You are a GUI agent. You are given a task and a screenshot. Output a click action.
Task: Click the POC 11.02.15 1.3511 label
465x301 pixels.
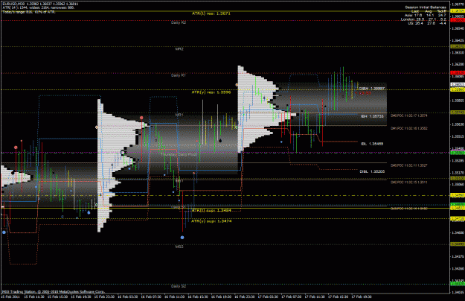pos(409,183)
